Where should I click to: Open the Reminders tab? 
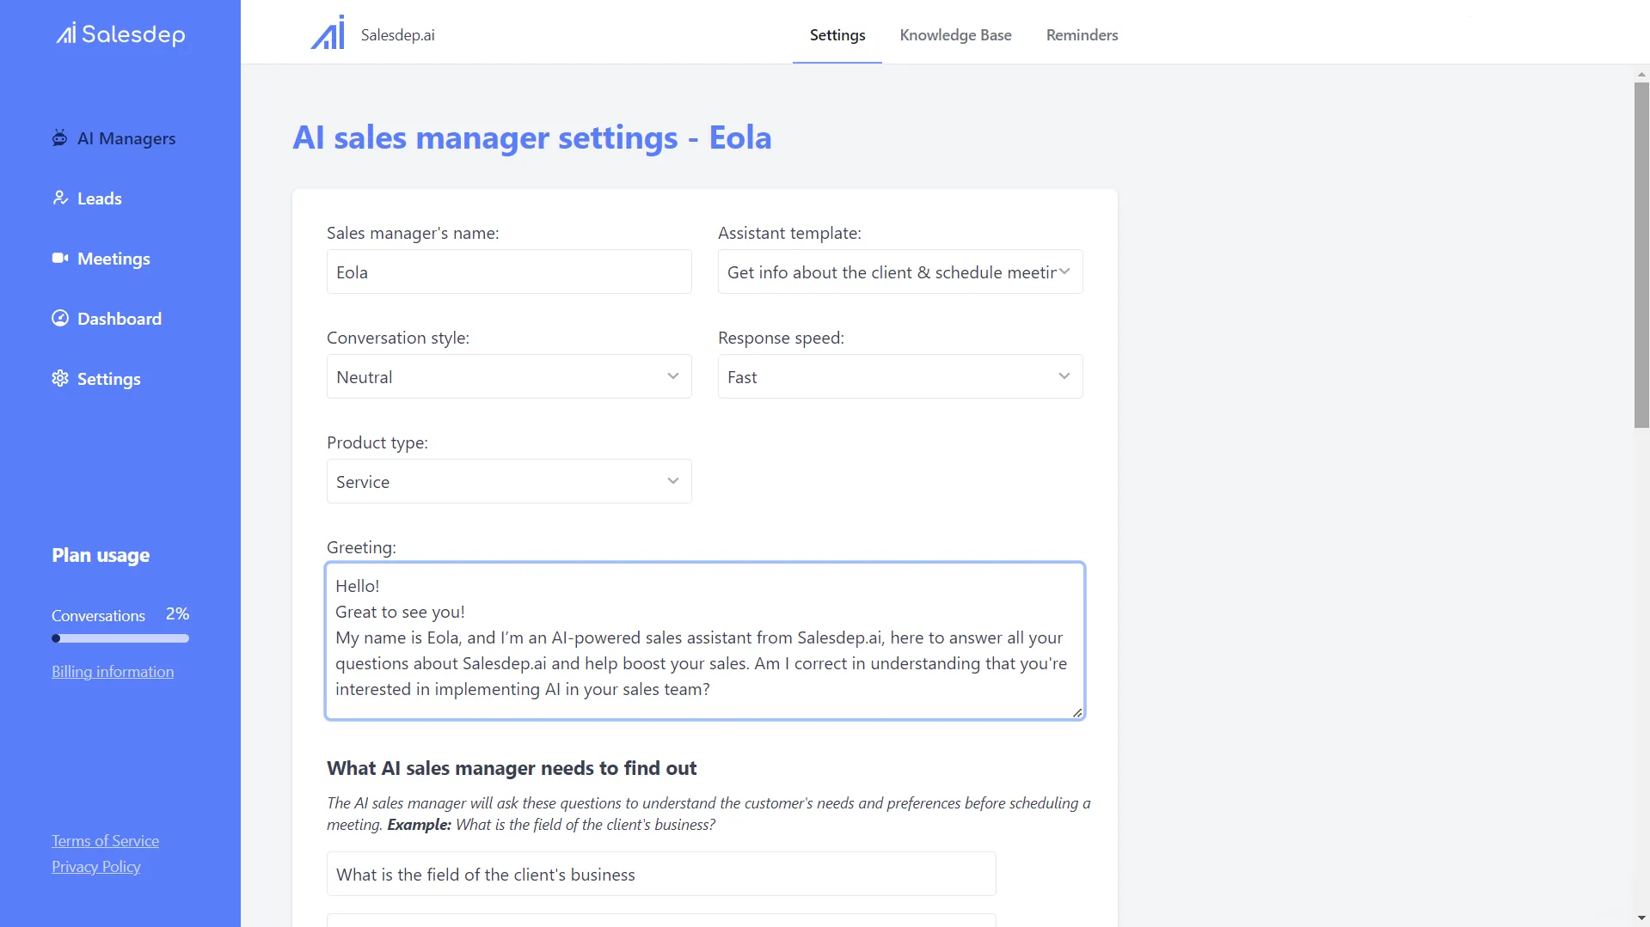point(1082,35)
